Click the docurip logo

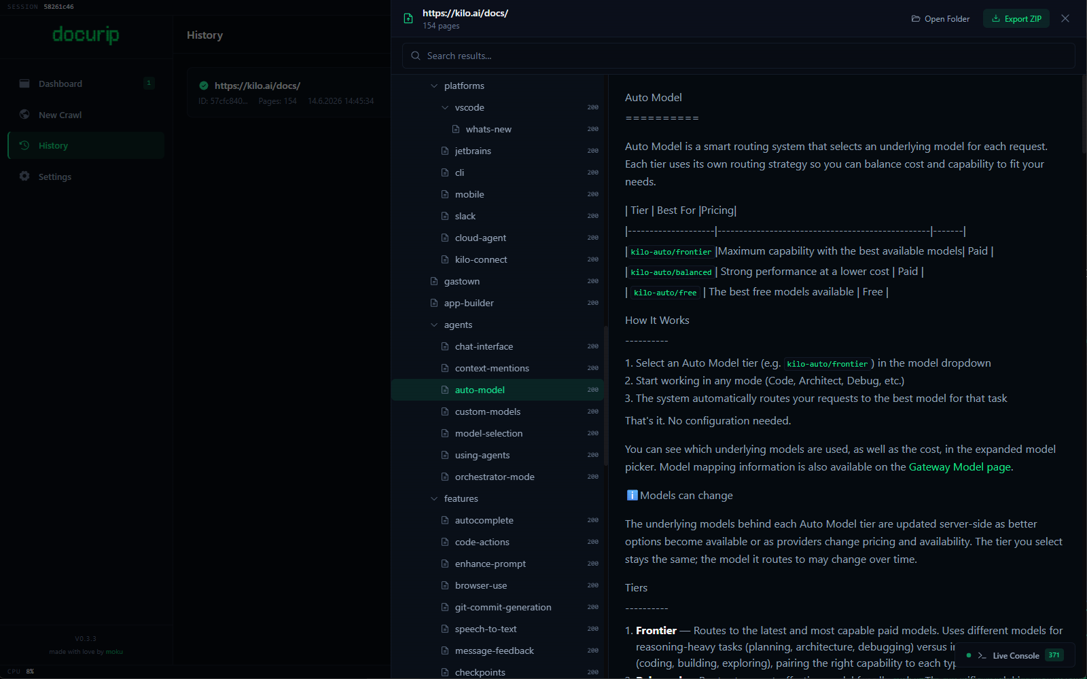click(86, 34)
